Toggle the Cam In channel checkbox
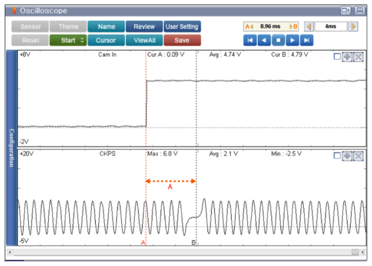The height and width of the screenshot is (266, 372). point(337,56)
